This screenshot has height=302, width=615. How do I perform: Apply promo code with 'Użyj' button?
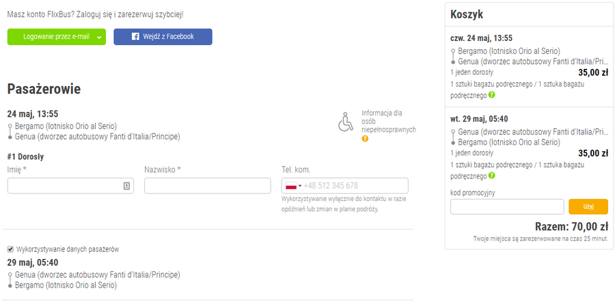click(588, 206)
